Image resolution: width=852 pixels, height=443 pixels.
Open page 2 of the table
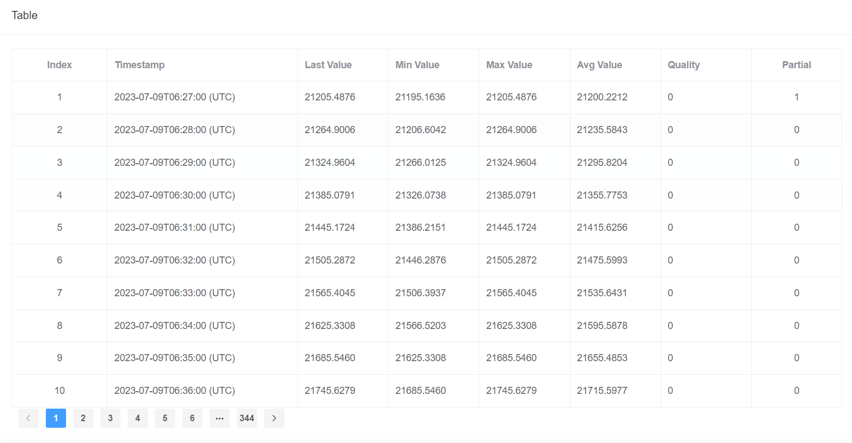(83, 418)
